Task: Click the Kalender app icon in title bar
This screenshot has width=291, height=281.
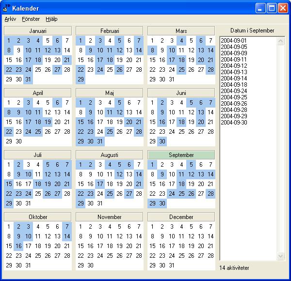Action: 6,8
